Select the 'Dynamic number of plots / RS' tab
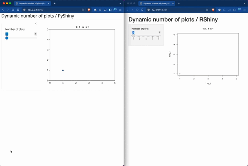 (x=156, y=3)
